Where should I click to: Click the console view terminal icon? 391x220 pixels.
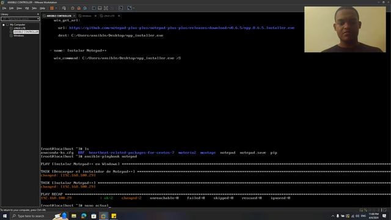(x=120, y=8)
